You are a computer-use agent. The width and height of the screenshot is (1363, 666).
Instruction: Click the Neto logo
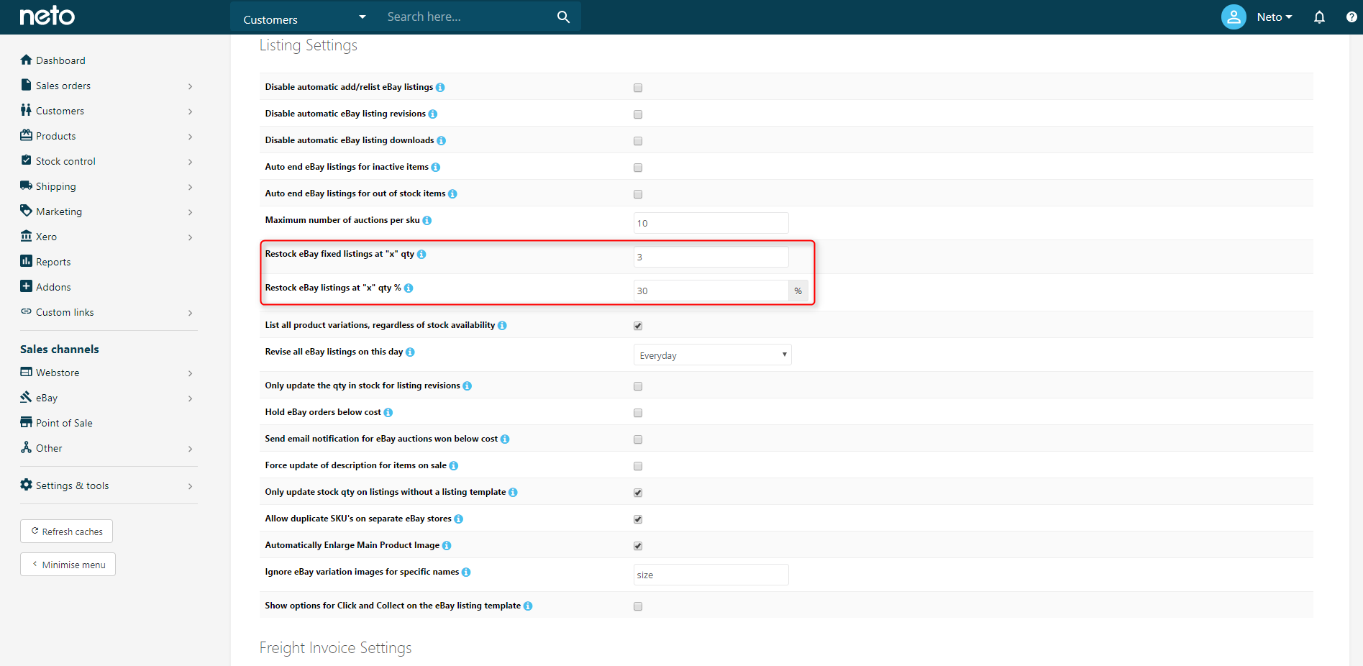pyautogui.click(x=47, y=16)
